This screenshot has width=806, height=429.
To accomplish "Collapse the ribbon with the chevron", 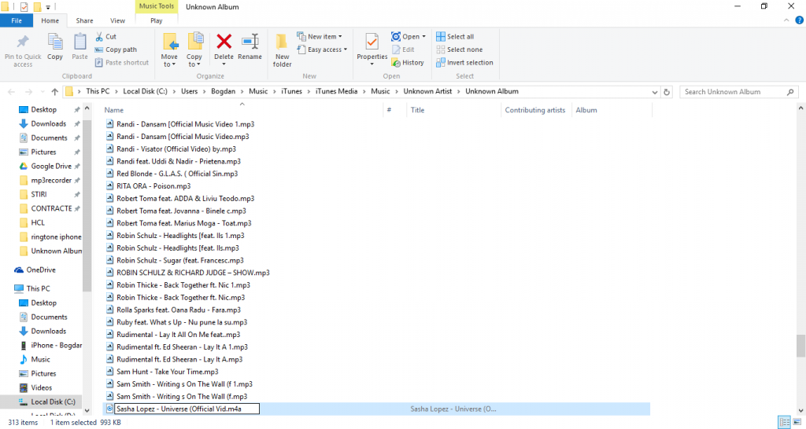I will click(x=786, y=20).
